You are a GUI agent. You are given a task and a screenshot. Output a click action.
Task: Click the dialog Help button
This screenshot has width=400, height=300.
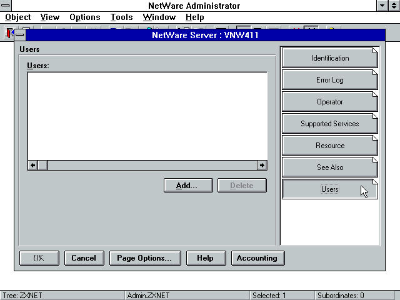(206, 258)
